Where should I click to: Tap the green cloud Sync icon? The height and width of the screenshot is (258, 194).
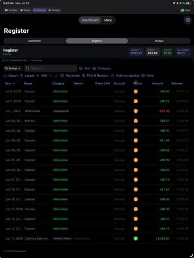pos(182,10)
